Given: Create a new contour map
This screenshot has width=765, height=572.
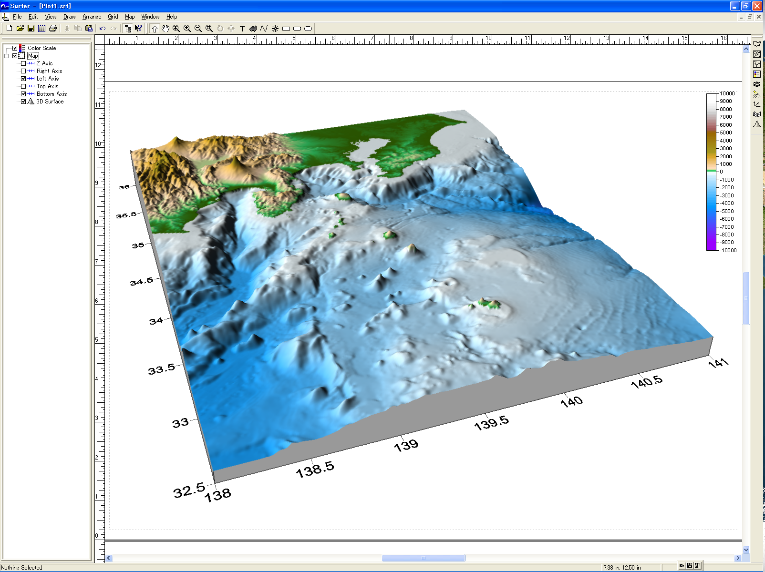Looking at the screenshot, I should (757, 54).
